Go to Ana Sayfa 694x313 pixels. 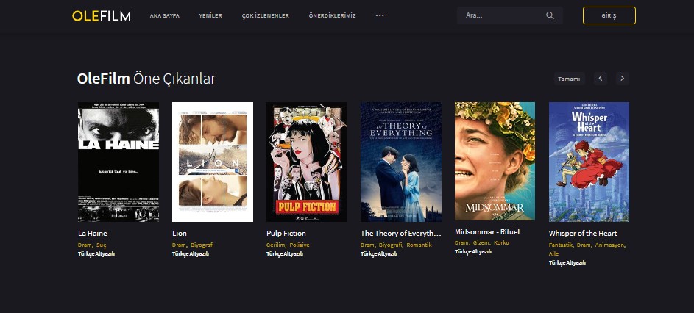[x=165, y=15]
